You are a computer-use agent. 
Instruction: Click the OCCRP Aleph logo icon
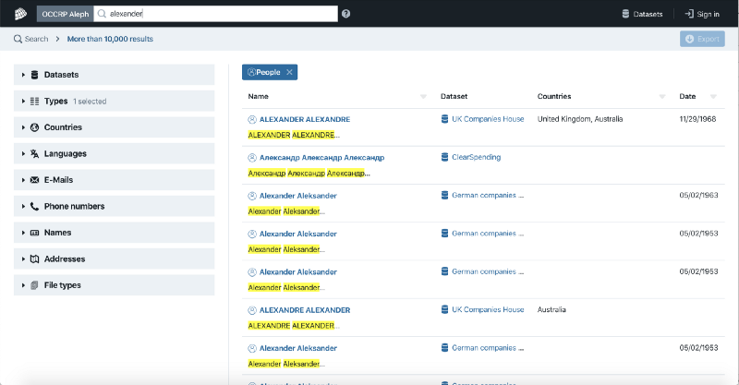point(20,14)
